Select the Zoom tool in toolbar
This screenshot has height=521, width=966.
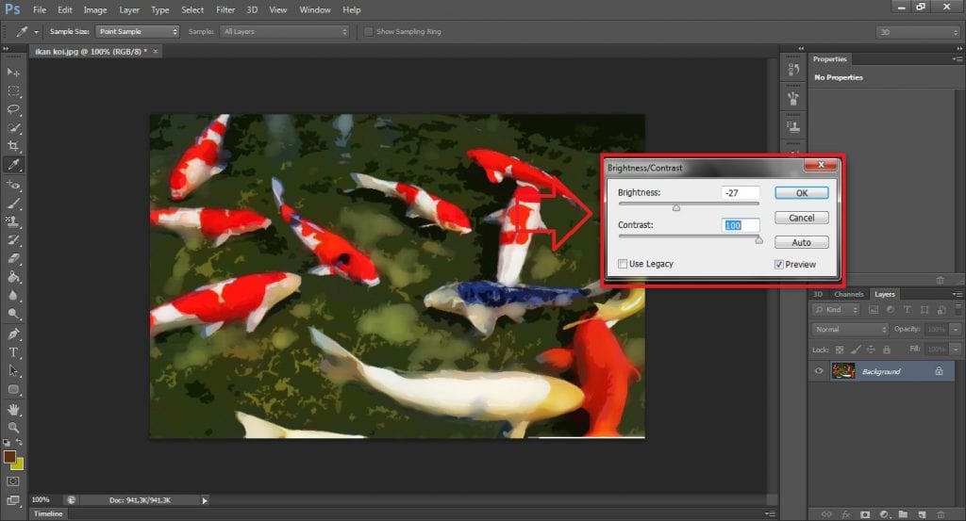coord(13,427)
